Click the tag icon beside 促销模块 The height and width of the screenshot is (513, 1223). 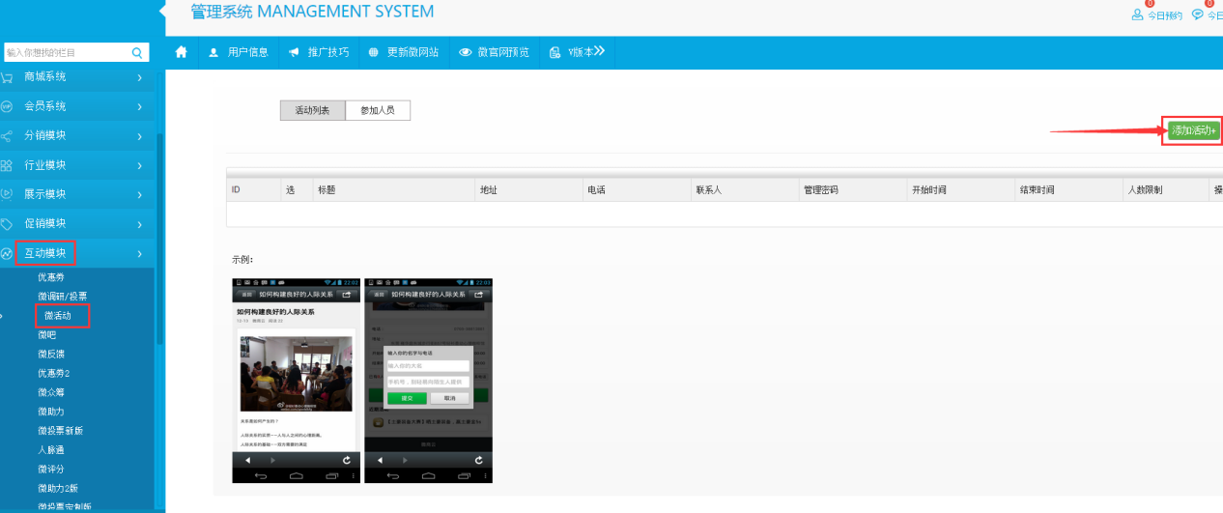click(7, 224)
